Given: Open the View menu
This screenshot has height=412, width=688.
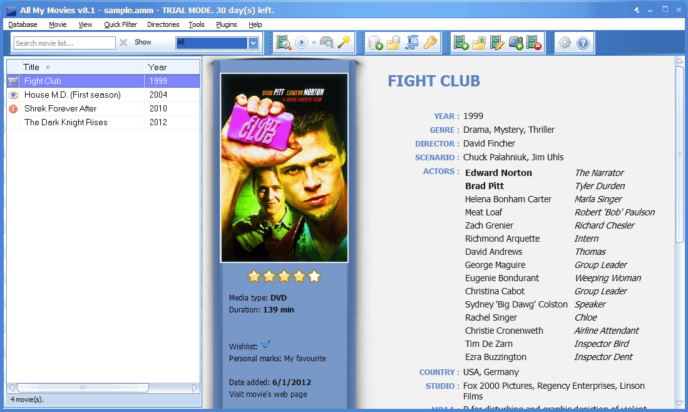Looking at the screenshot, I should tap(85, 24).
